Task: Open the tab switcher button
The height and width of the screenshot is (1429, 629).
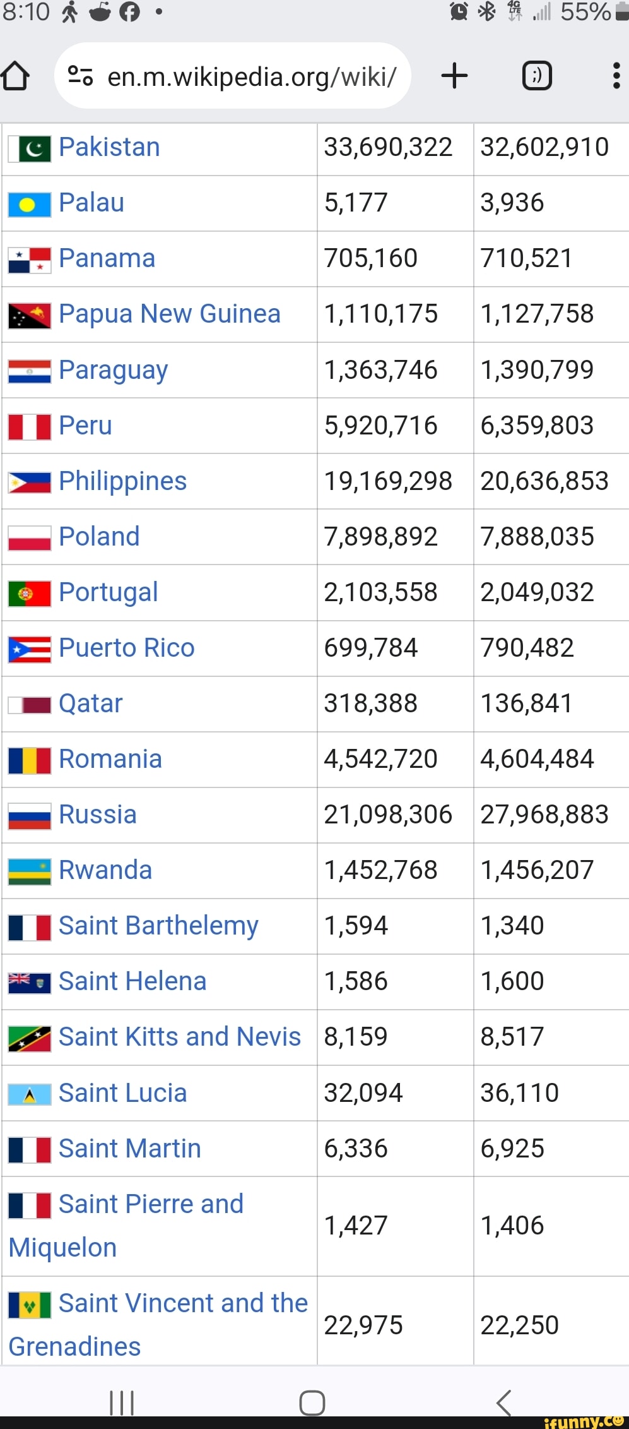Action: pyautogui.click(x=537, y=76)
